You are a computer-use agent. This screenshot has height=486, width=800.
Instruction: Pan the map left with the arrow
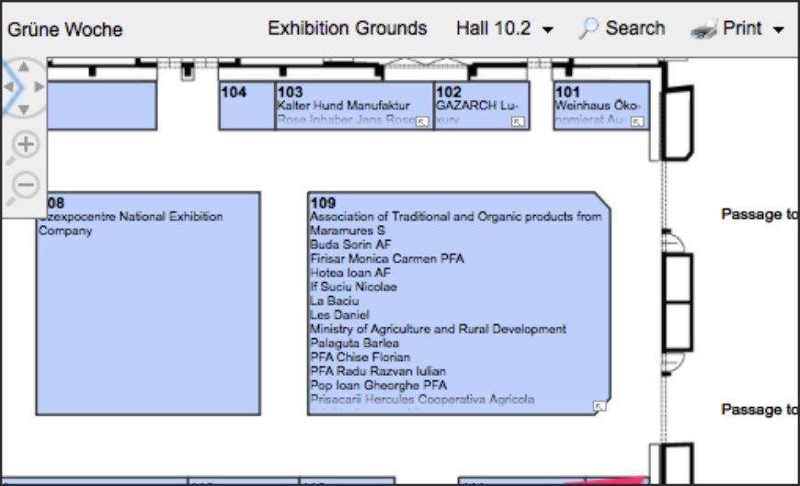click(7, 87)
